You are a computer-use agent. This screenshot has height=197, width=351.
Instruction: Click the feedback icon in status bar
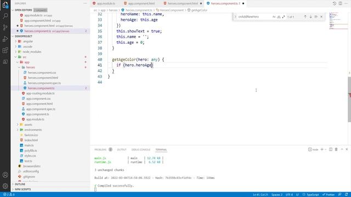[x=340, y=195]
